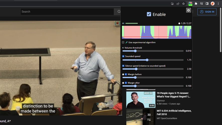Click the SIGN IN button
The width and height of the screenshot is (222, 125).
click(x=207, y=12)
